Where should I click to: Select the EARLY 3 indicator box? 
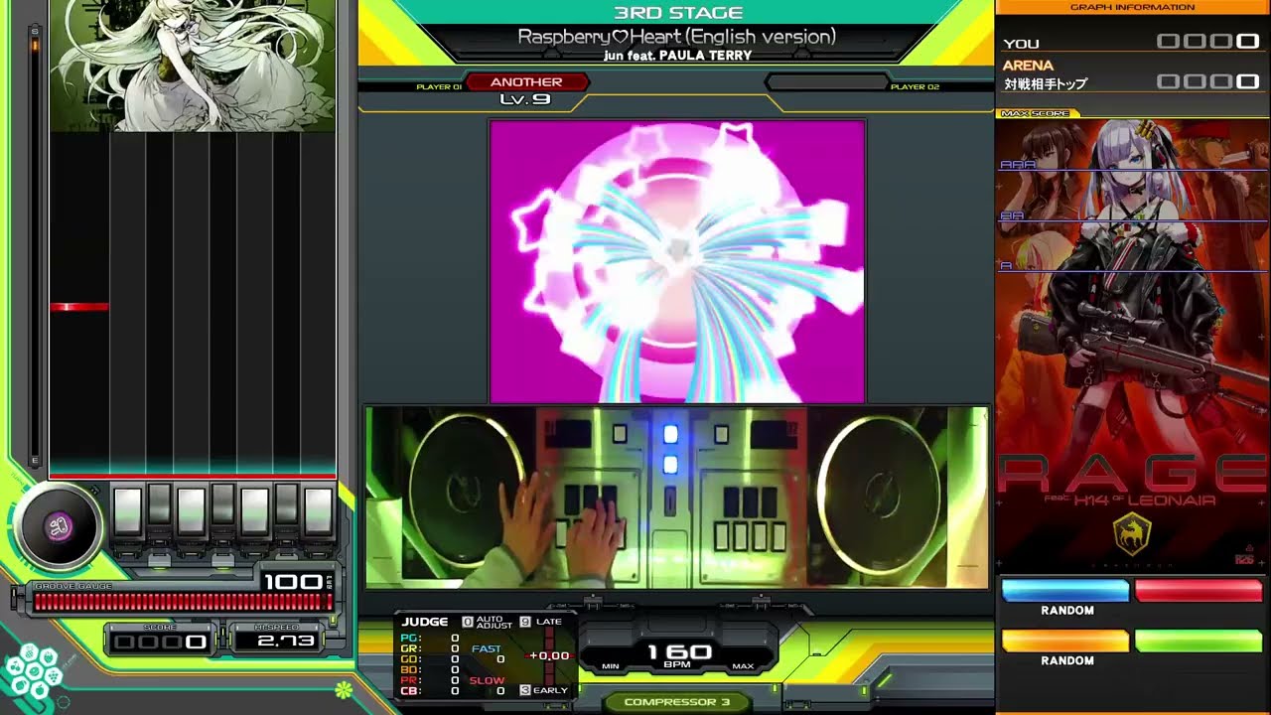point(525,689)
